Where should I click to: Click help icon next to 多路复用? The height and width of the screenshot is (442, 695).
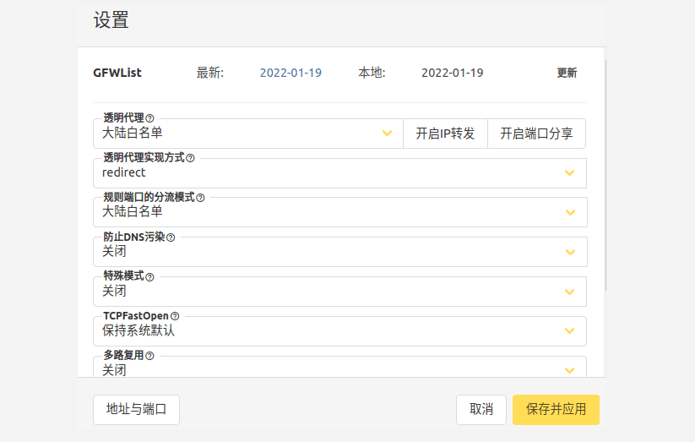[x=150, y=356]
